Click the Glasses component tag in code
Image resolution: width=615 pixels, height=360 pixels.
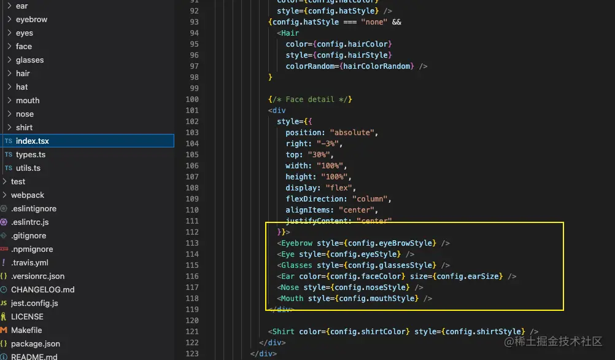[296, 265]
